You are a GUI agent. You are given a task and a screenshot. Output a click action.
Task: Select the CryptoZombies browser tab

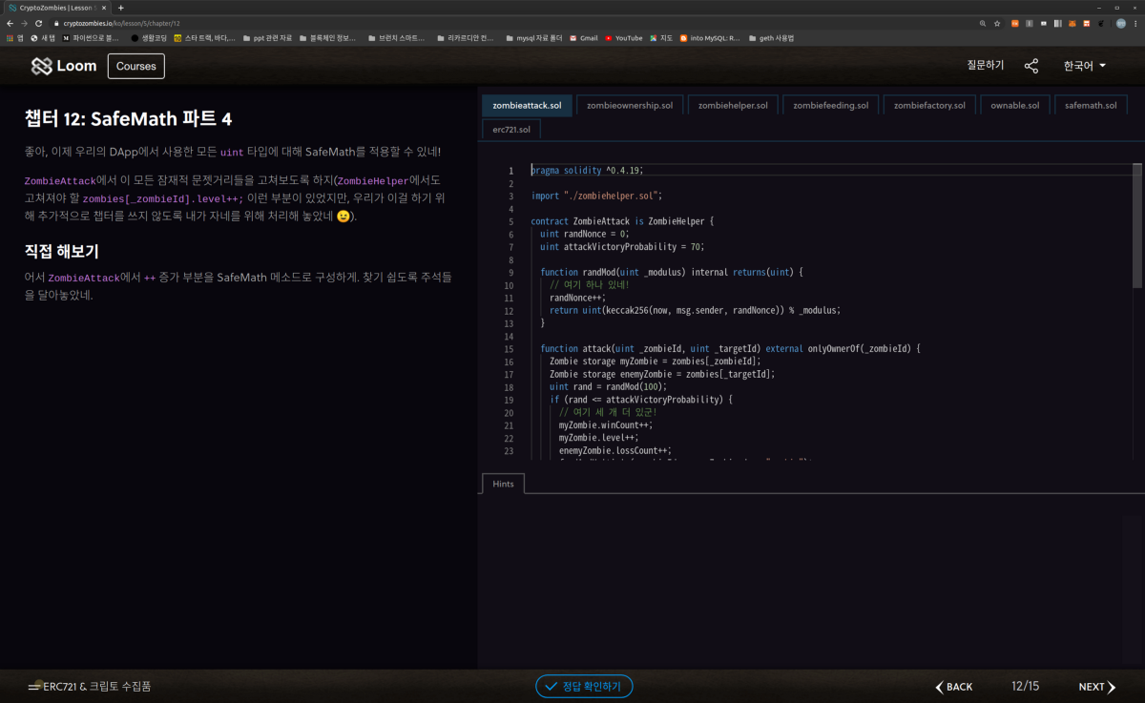click(x=59, y=8)
